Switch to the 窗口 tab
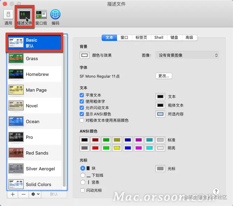The image size is (233, 206). click(x=124, y=38)
